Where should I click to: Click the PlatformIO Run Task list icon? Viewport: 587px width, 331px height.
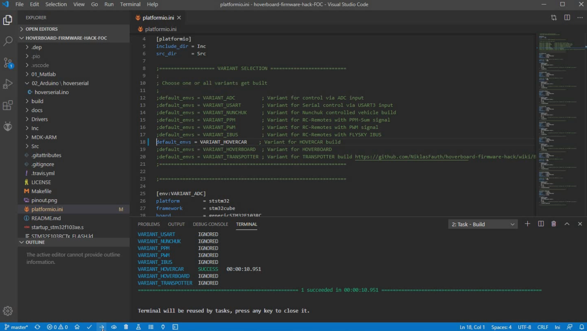point(151,327)
